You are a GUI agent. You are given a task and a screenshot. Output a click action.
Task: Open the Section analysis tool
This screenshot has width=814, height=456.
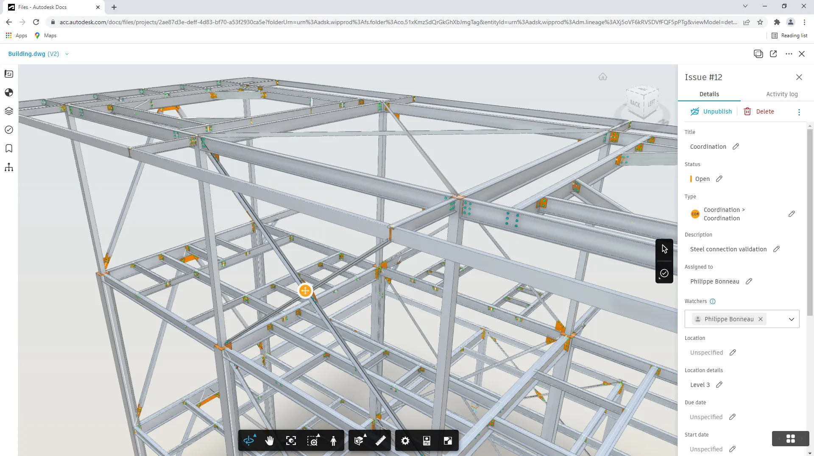coord(359,440)
